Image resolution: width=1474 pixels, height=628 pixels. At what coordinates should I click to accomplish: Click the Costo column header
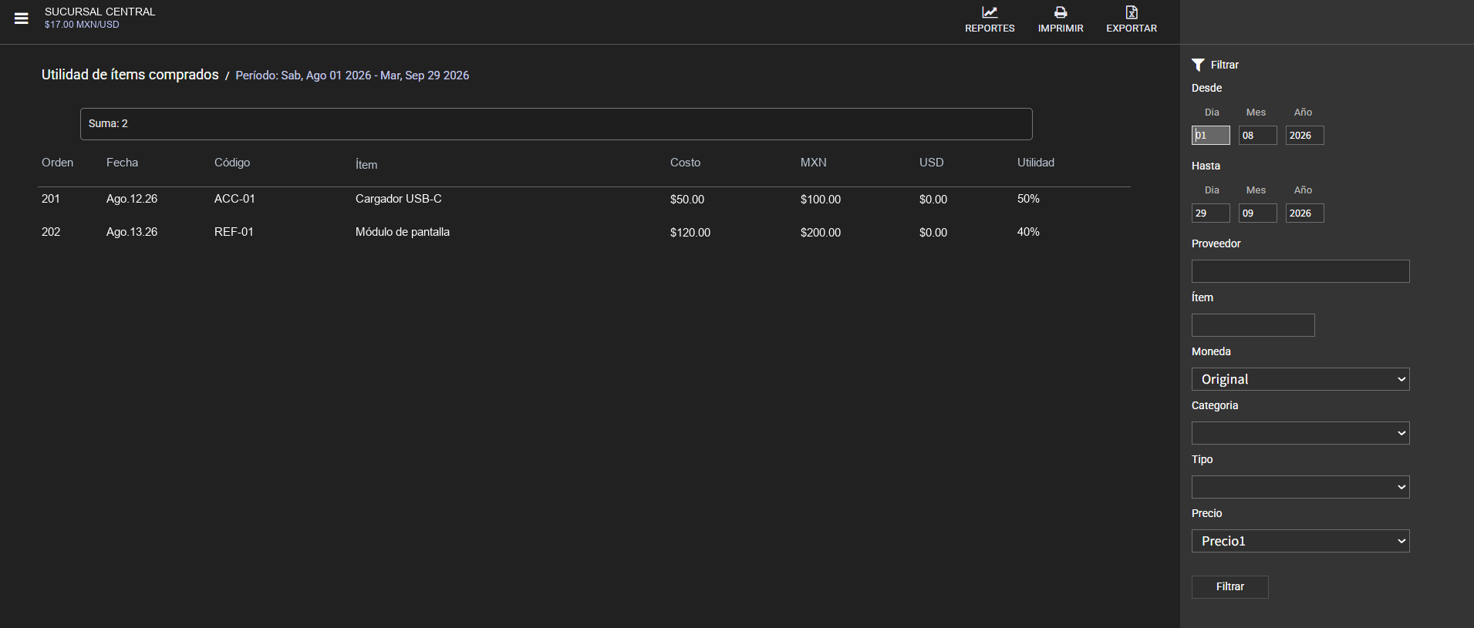685,163
